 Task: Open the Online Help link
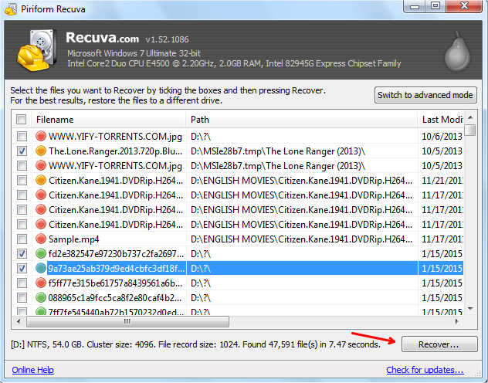coord(32,370)
